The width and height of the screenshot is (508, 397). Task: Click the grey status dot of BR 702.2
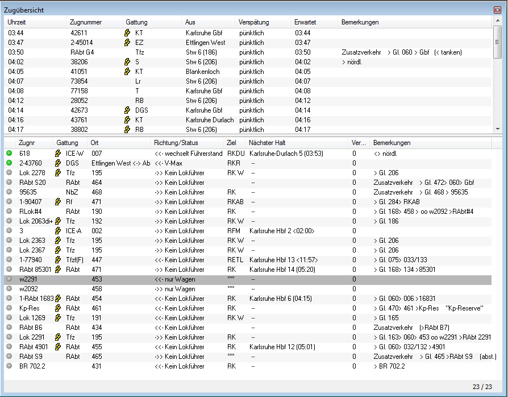click(9, 366)
